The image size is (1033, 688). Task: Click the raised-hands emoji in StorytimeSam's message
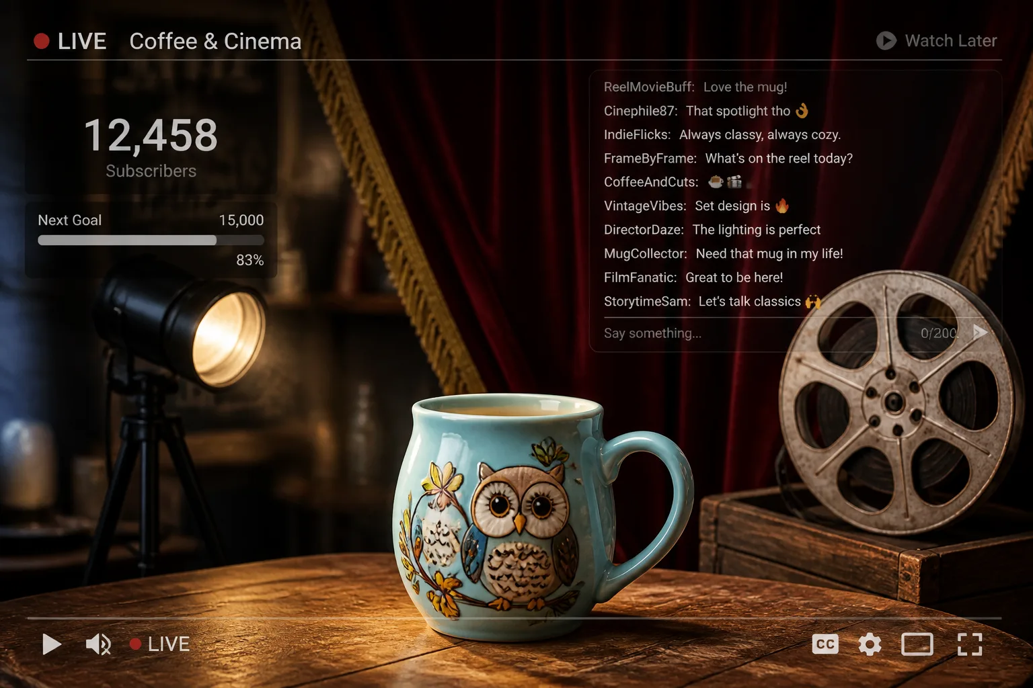tap(813, 302)
